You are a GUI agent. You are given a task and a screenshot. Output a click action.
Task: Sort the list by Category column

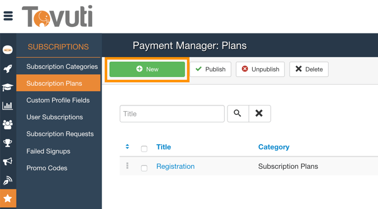[x=274, y=147]
